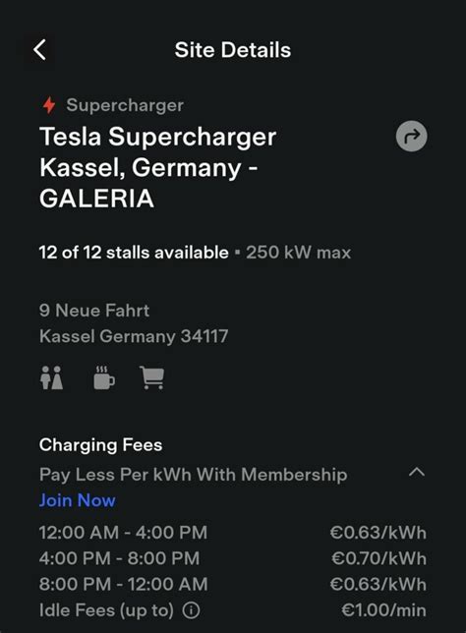Tap the Pay Less Per kWh With Membership text
The width and height of the screenshot is (466, 633).
[193, 475]
